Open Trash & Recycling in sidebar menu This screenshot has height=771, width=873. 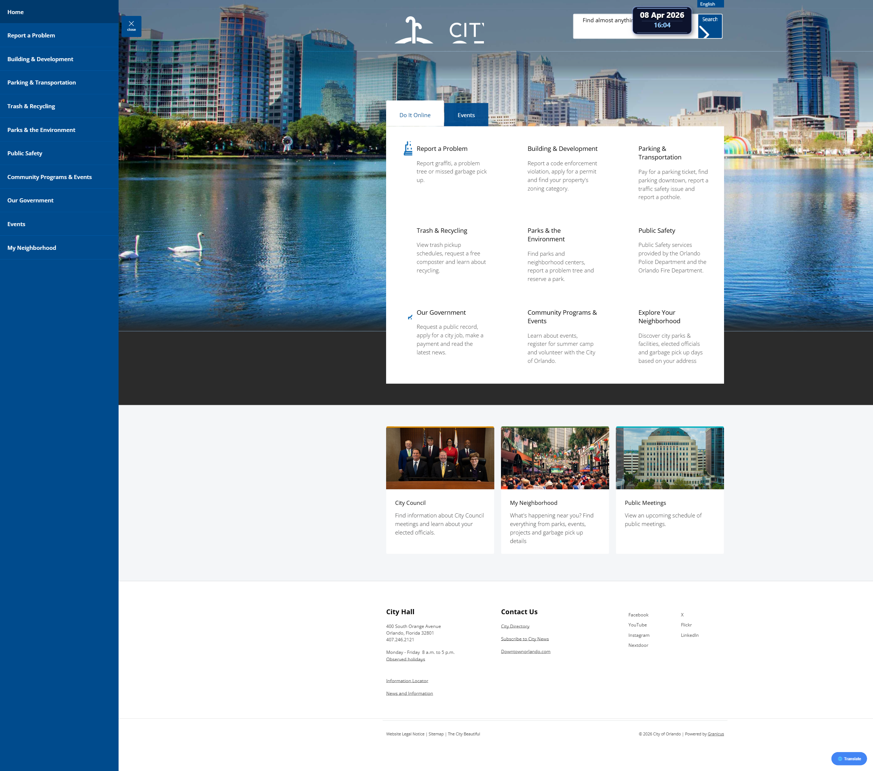31,106
